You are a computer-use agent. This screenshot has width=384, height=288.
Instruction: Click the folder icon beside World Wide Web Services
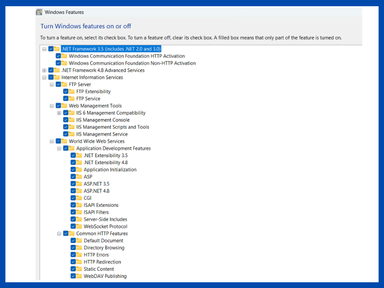64,141
